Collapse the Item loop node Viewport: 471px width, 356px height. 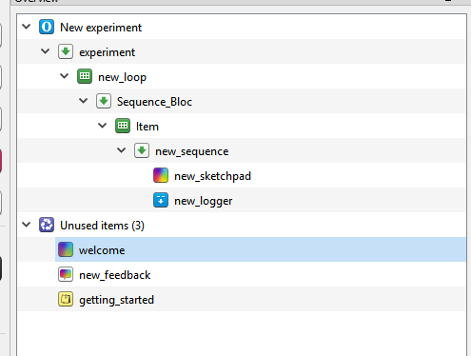103,126
